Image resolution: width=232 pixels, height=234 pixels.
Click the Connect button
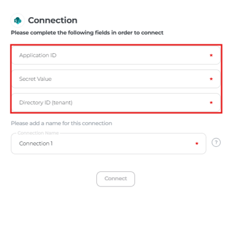click(115, 179)
